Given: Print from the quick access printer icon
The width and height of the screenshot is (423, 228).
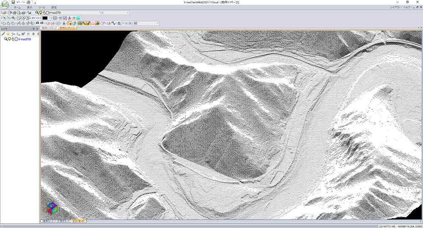Looking at the screenshot, I should click(x=28, y=2).
